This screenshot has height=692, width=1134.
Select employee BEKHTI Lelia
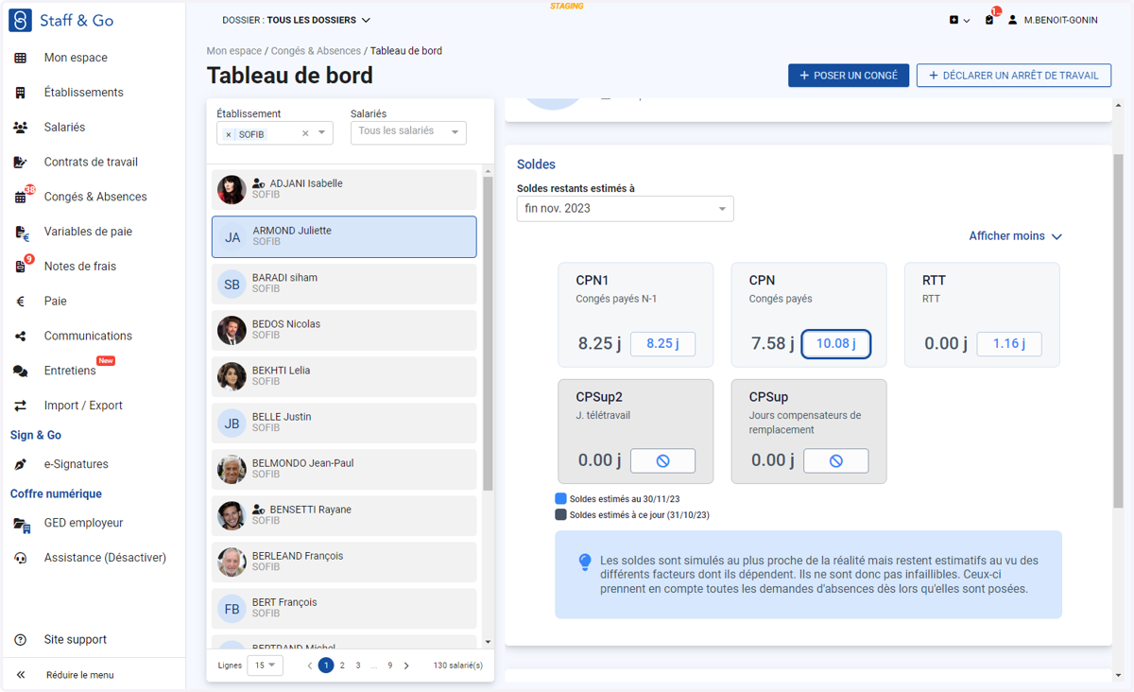(x=344, y=376)
